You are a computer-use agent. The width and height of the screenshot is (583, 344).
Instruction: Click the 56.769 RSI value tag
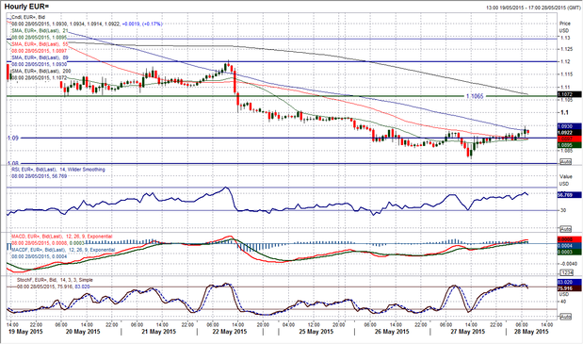(570, 195)
